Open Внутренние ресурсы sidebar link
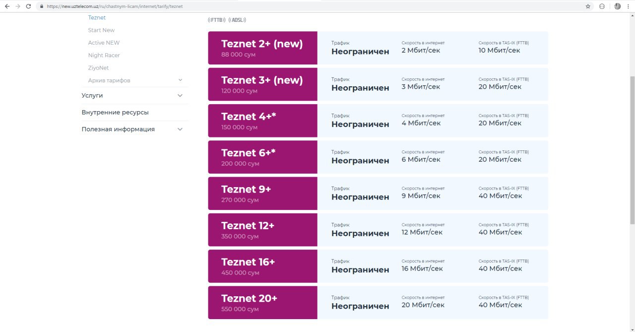This screenshot has height=332, width=635. click(x=115, y=112)
